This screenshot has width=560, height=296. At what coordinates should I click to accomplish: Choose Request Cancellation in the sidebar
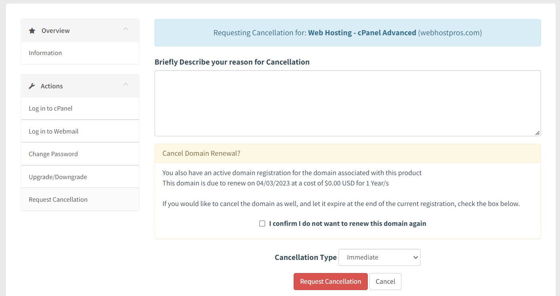pyautogui.click(x=58, y=199)
